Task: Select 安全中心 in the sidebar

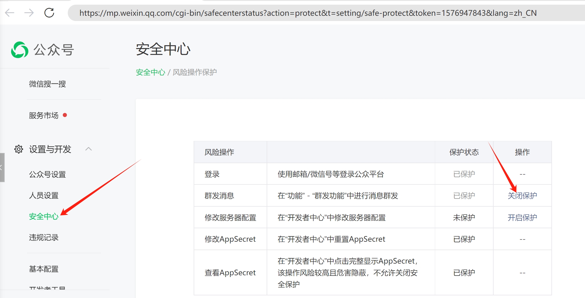Action: [x=44, y=217]
